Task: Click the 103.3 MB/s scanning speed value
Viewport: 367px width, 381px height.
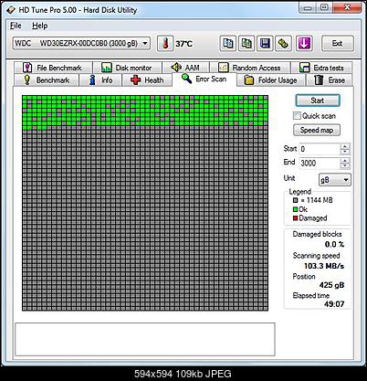Action: click(x=324, y=266)
